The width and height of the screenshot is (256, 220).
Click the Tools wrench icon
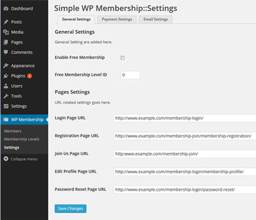coord(6,96)
